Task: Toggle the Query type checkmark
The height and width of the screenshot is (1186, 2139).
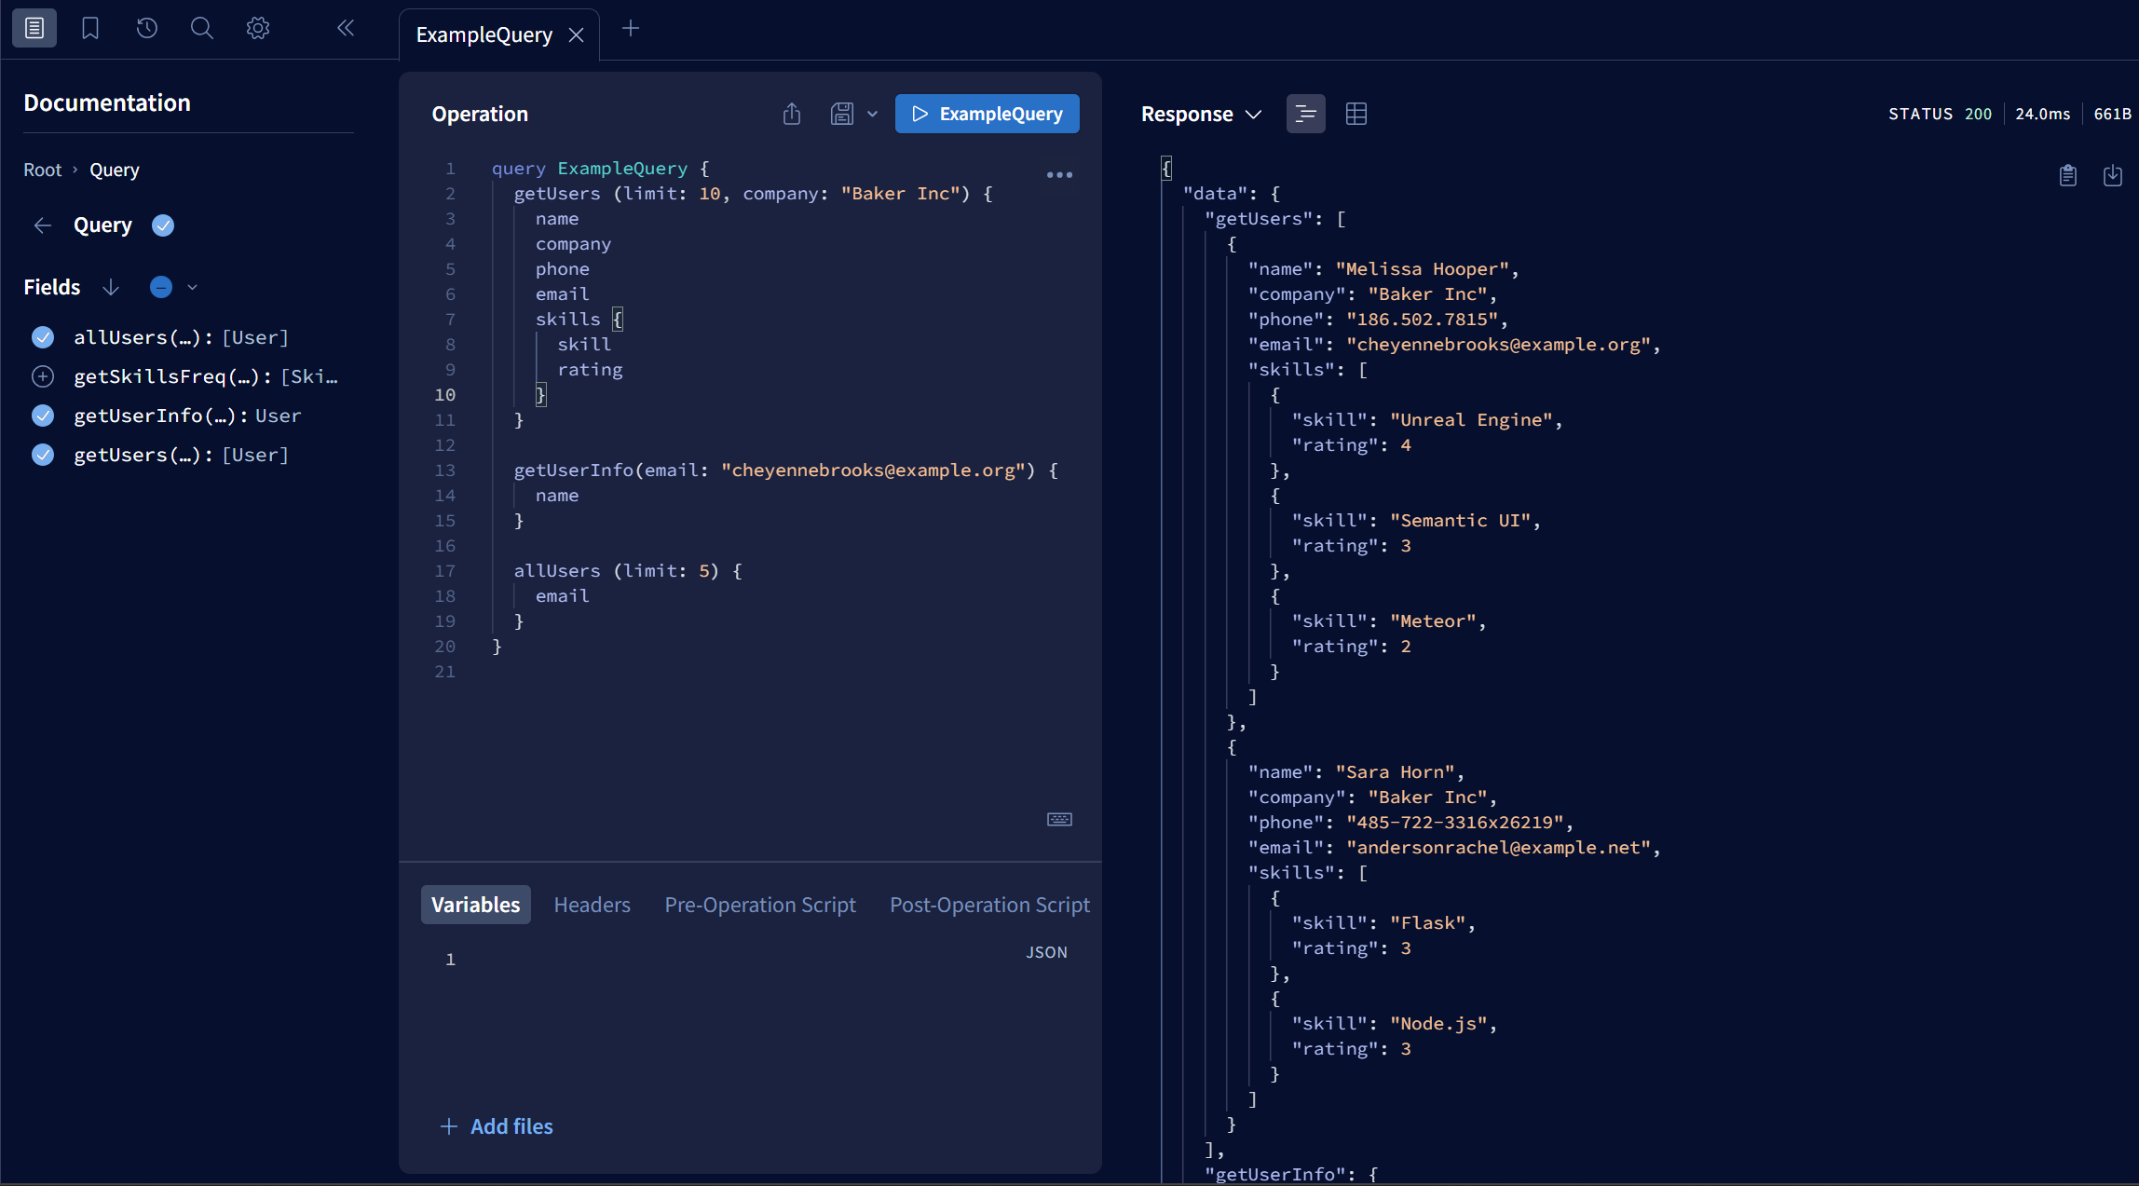Action: point(163,225)
